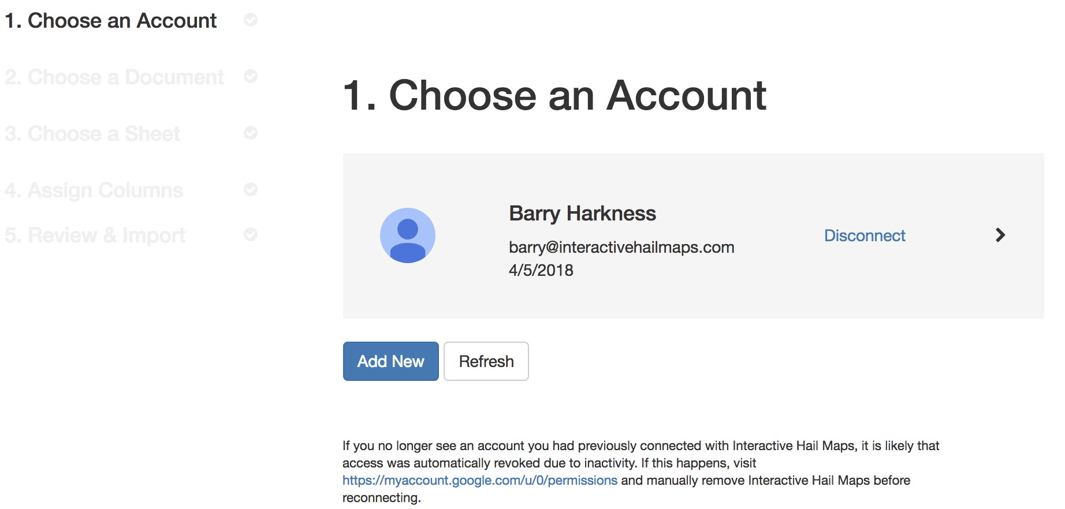Screen dimensions: 1065x509
Task: Click the Refresh button
Action: tap(486, 361)
